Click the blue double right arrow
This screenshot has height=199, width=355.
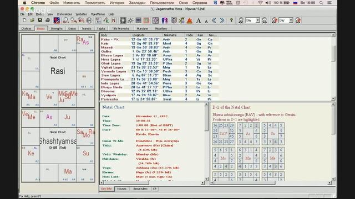[x=222, y=20]
